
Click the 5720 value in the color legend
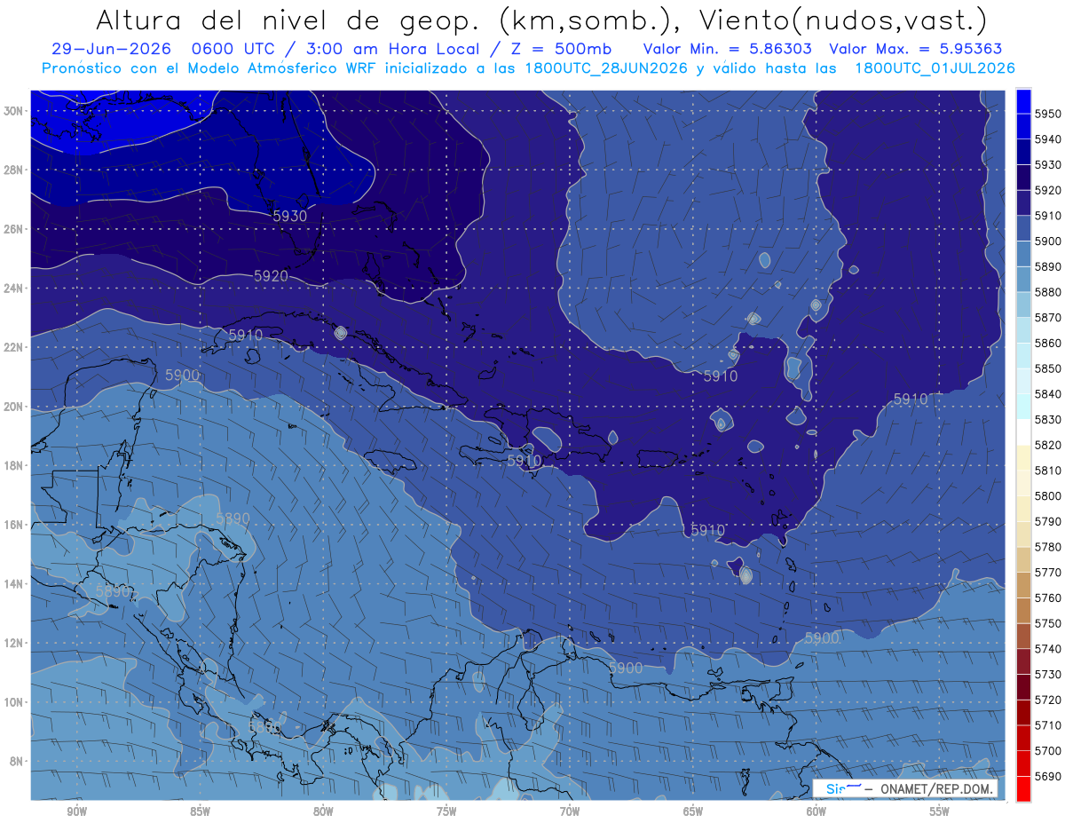(1049, 700)
